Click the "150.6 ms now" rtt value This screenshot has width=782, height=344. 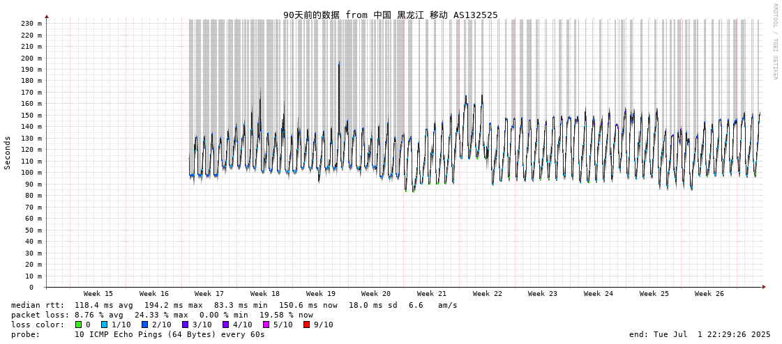click(308, 305)
